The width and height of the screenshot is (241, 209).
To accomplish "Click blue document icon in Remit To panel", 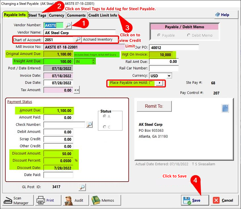I will [x=225, y=108].
